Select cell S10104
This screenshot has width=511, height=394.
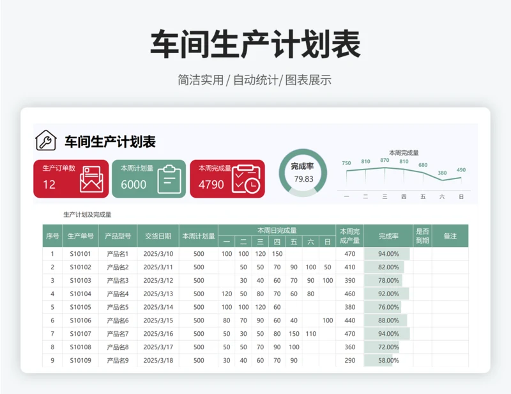(x=80, y=294)
